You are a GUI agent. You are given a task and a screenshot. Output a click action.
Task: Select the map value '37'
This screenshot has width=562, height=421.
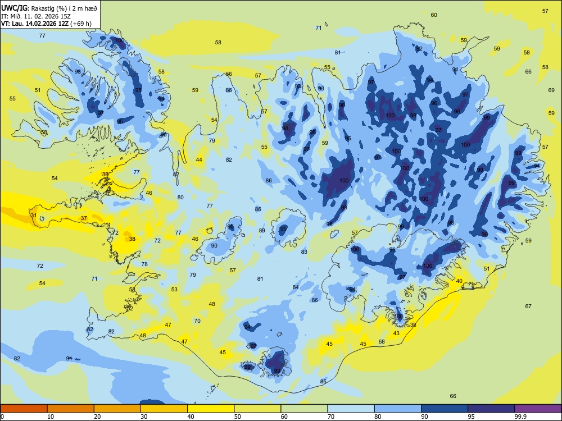click(x=84, y=218)
